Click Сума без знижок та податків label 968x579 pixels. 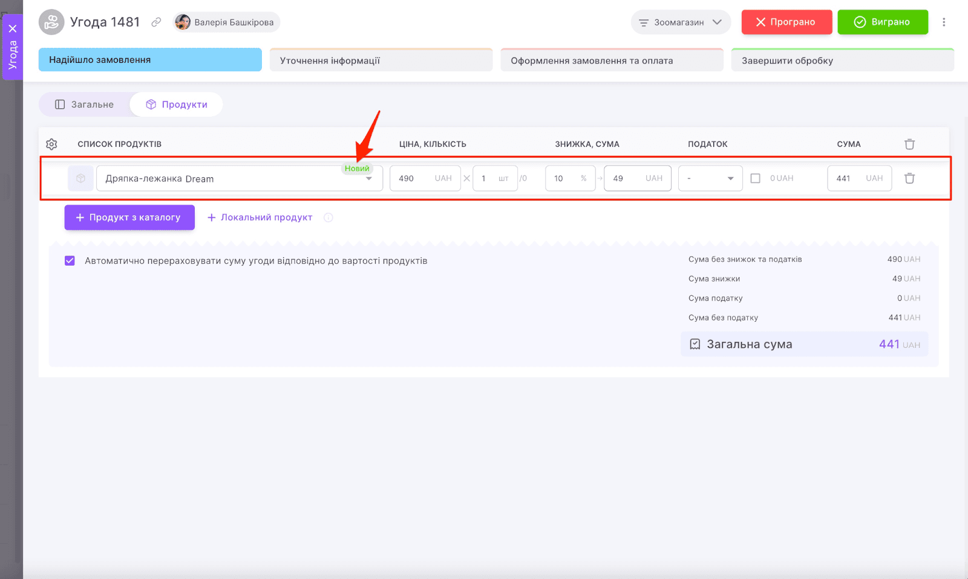point(745,260)
